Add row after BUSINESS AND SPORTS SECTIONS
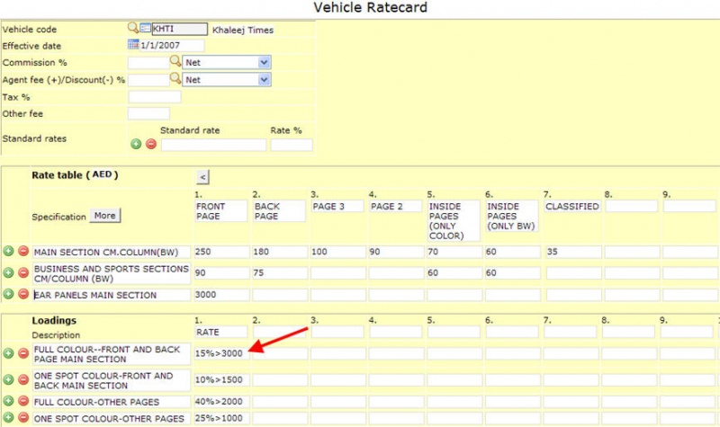The width and height of the screenshot is (720, 427). [8, 272]
